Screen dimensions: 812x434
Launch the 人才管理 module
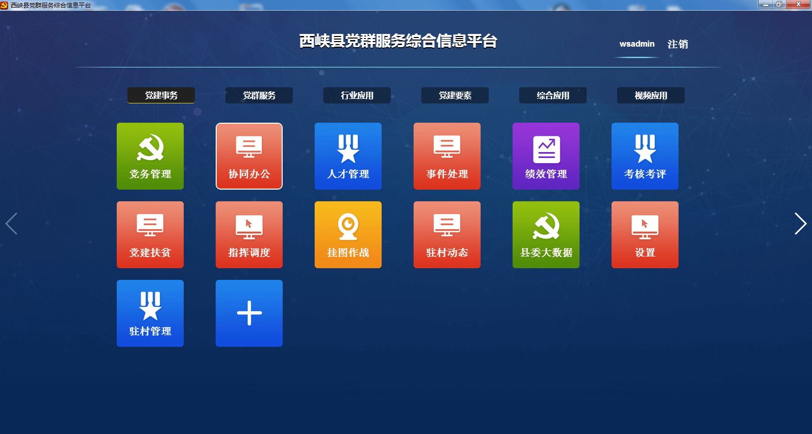[348, 156]
